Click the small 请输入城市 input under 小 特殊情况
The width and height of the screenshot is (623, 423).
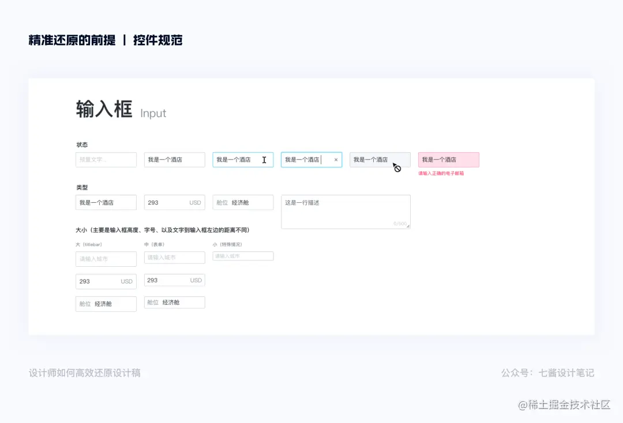click(243, 255)
